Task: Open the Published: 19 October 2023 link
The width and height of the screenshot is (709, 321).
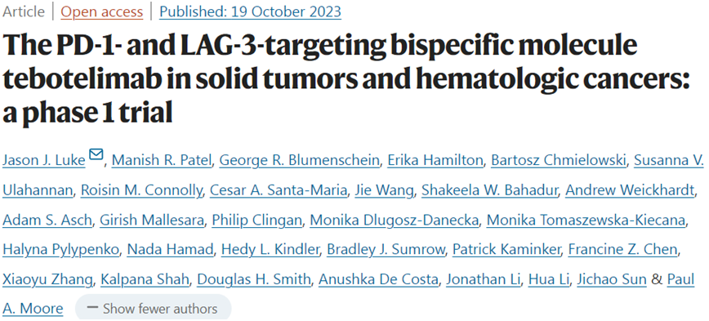Action: pos(250,11)
